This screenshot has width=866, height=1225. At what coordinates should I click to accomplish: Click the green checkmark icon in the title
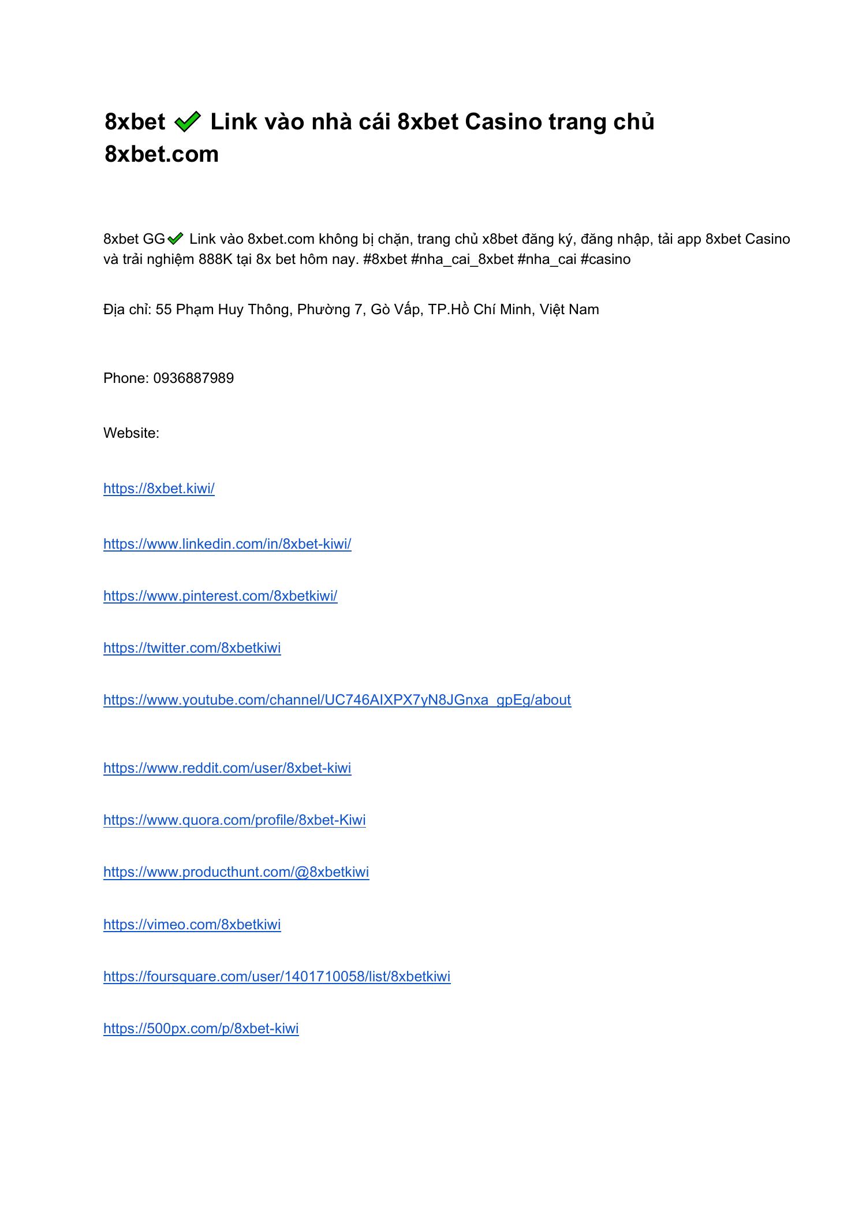pyautogui.click(x=187, y=122)
